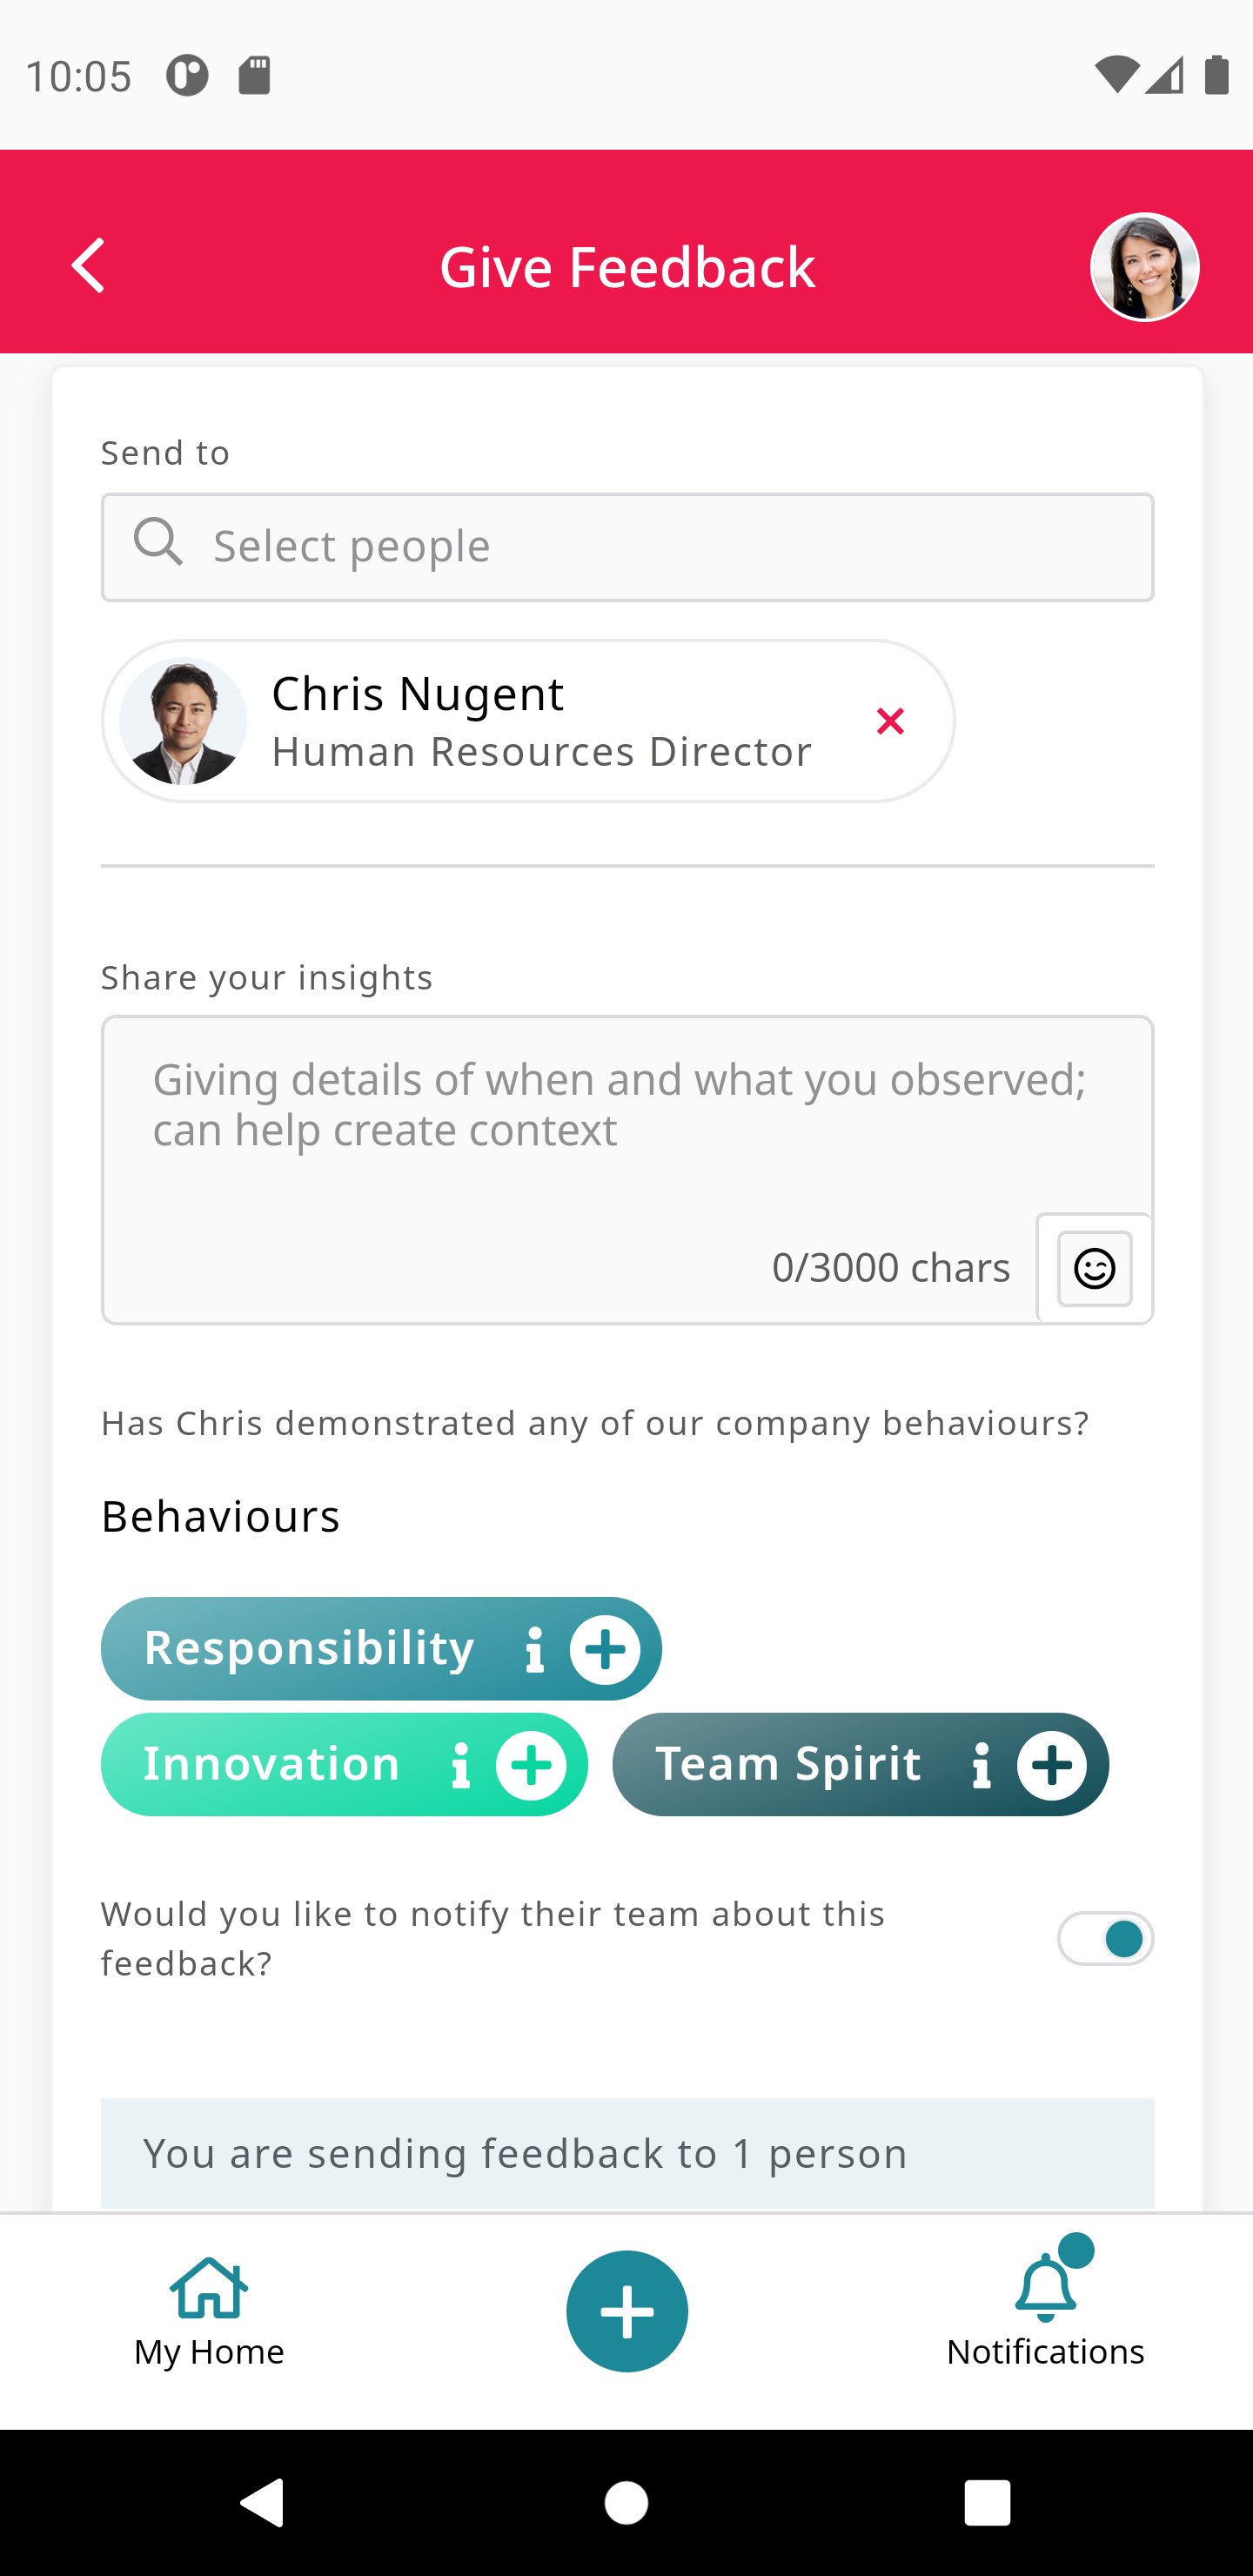This screenshot has height=2576, width=1253.
Task: Add the Responsibility behaviour
Action: point(605,1649)
